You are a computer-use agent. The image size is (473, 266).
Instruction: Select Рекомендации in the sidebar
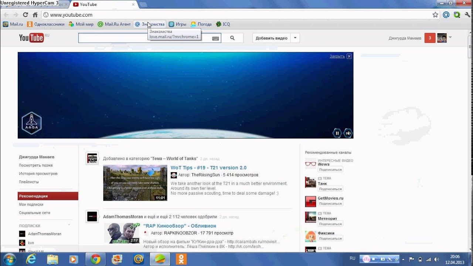pos(48,196)
